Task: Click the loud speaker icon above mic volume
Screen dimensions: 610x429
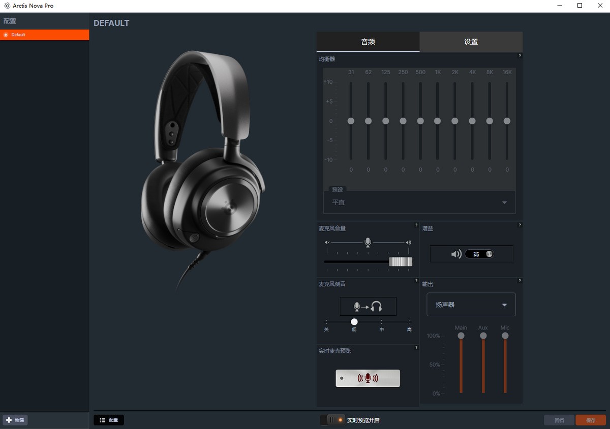Action: coord(408,243)
